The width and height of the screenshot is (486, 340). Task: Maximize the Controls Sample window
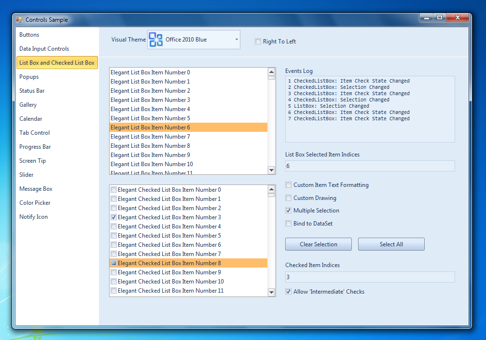[x=440, y=18]
